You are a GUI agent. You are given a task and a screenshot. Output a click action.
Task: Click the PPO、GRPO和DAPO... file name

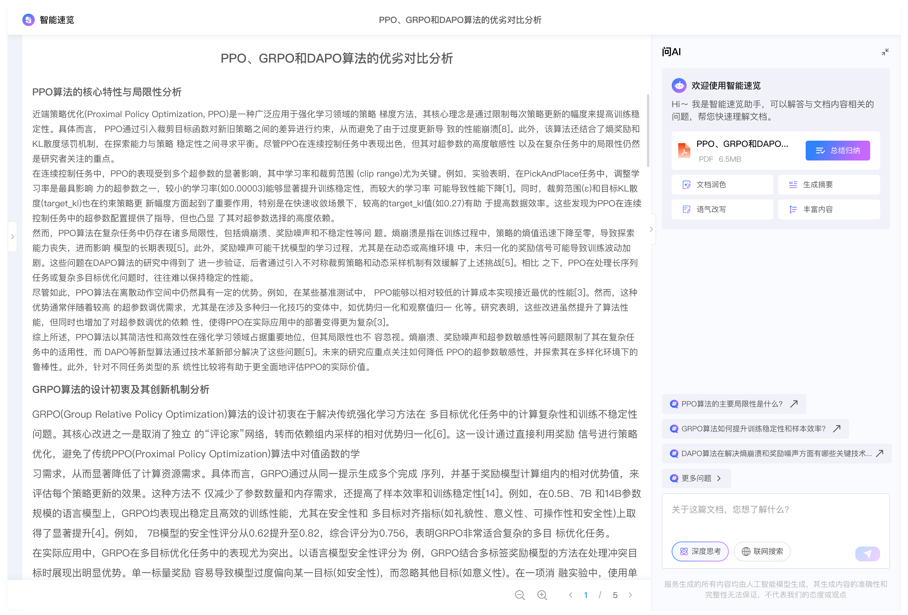coord(742,144)
